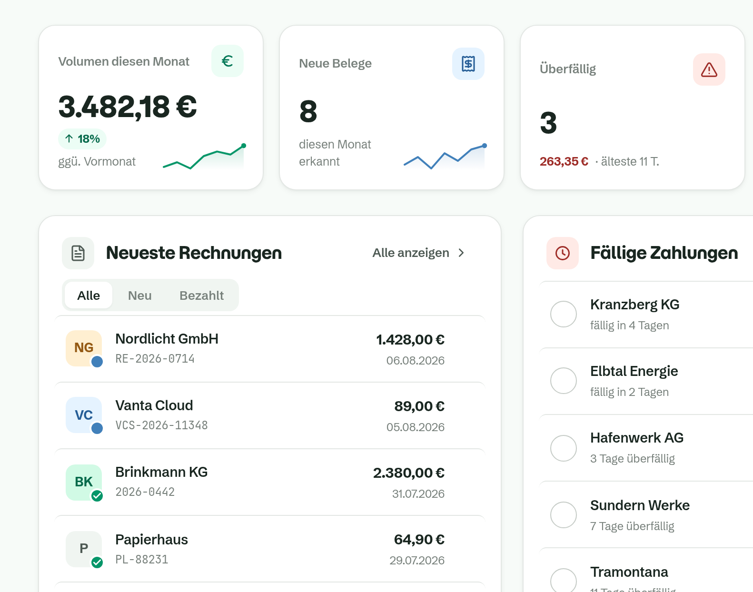Mark Kranzberg KG payment as done
The height and width of the screenshot is (592, 753).
pos(564,314)
